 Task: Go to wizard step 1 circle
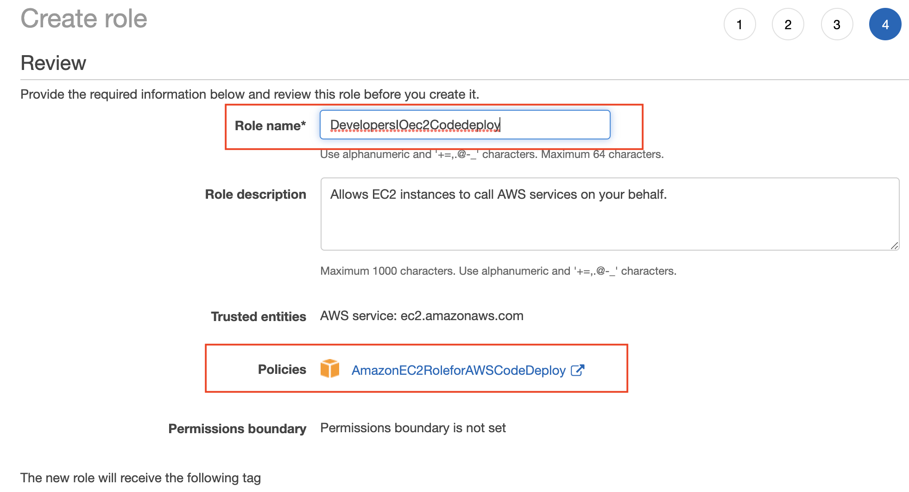pyautogui.click(x=739, y=24)
